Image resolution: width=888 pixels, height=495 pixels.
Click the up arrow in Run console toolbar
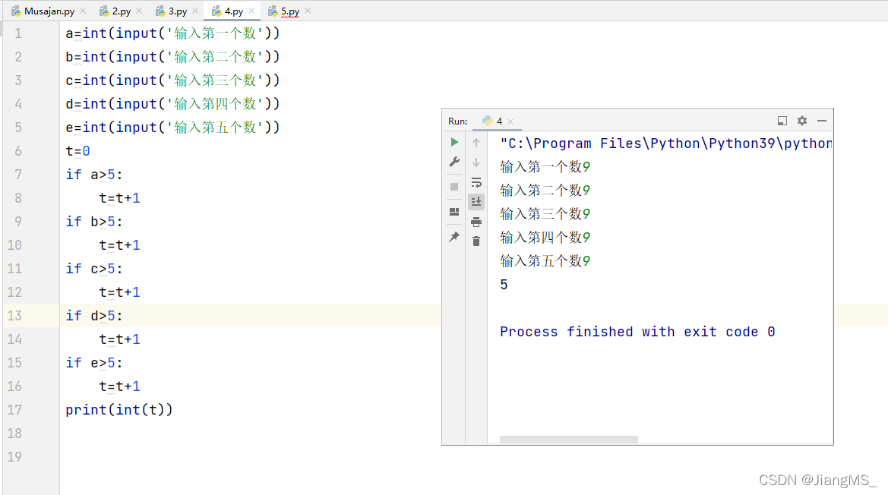pyautogui.click(x=476, y=143)
